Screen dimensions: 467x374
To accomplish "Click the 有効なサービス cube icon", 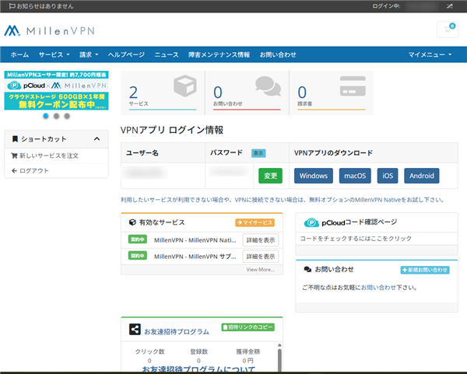I will pos(132,222).
